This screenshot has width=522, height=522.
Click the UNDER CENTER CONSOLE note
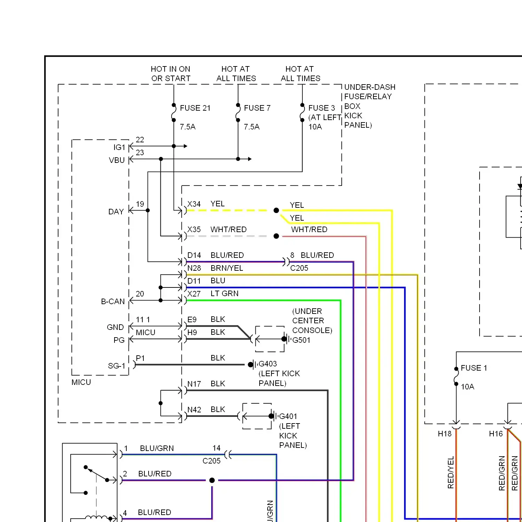pos(312,321)
